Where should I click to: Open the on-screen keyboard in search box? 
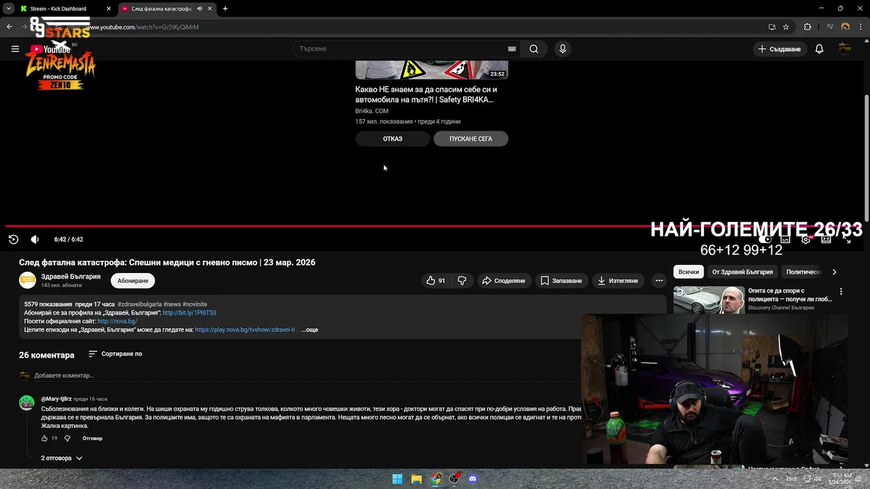click(512, 49)
